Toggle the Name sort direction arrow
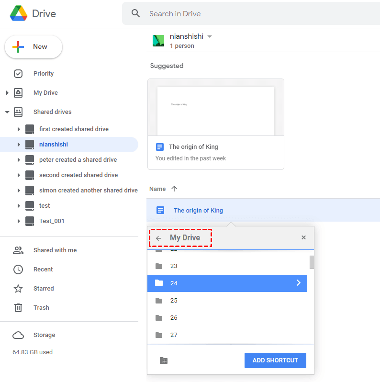 tap(174, 189)
